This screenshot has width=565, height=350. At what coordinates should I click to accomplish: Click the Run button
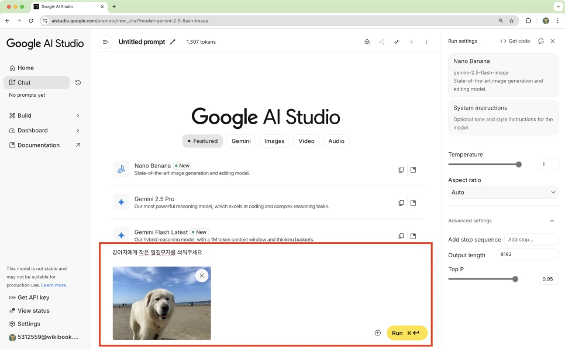[407, 332]
